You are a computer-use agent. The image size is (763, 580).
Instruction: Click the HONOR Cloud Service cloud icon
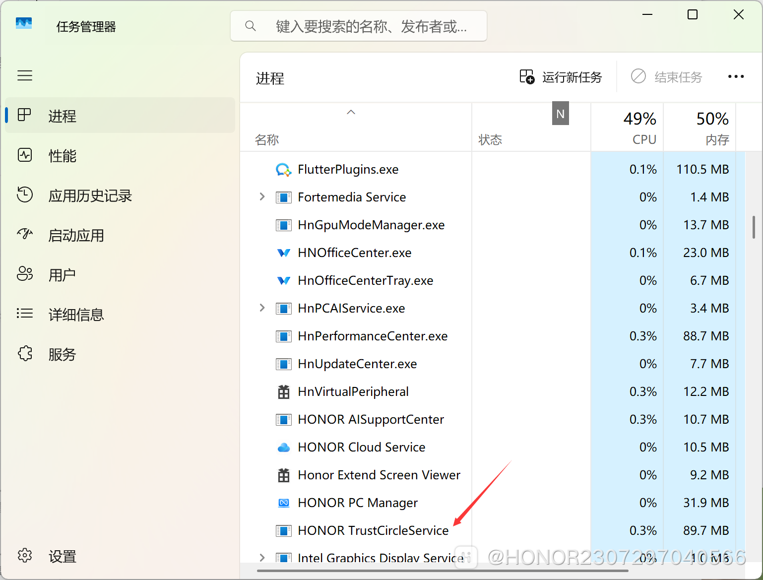pyautogui.click(x=283, y=448)
